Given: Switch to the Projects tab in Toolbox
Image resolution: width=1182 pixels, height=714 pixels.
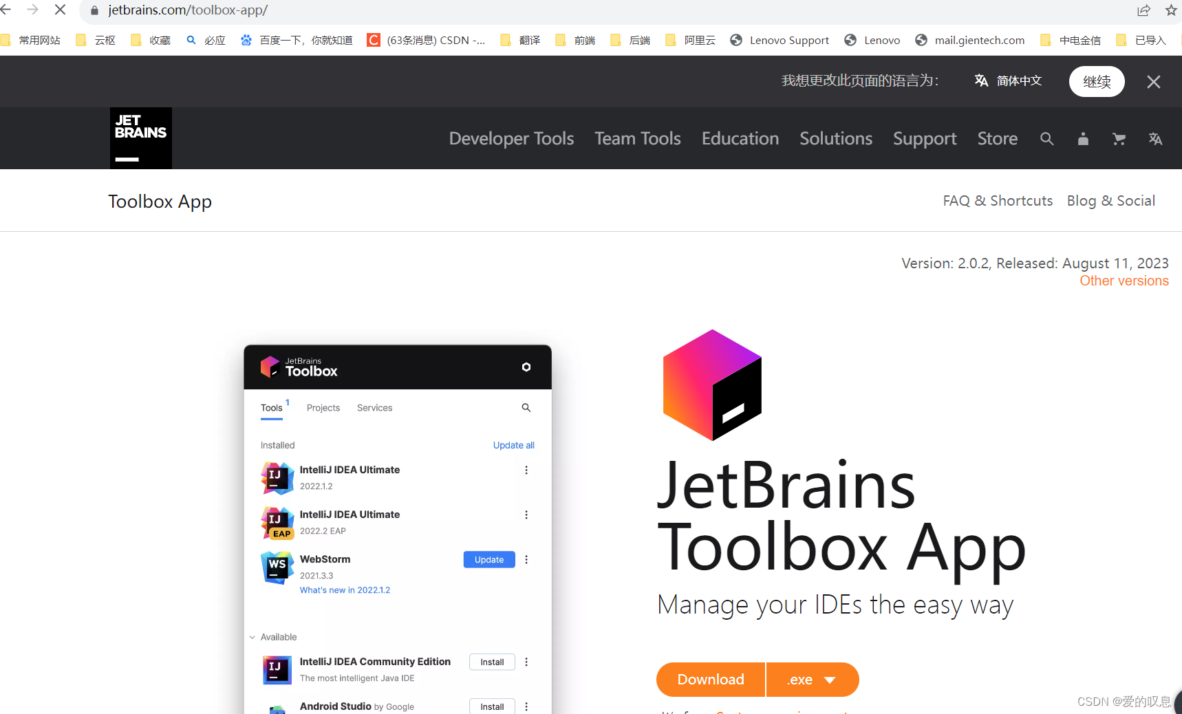Looking at the screenshot, I should pos(323,408).
